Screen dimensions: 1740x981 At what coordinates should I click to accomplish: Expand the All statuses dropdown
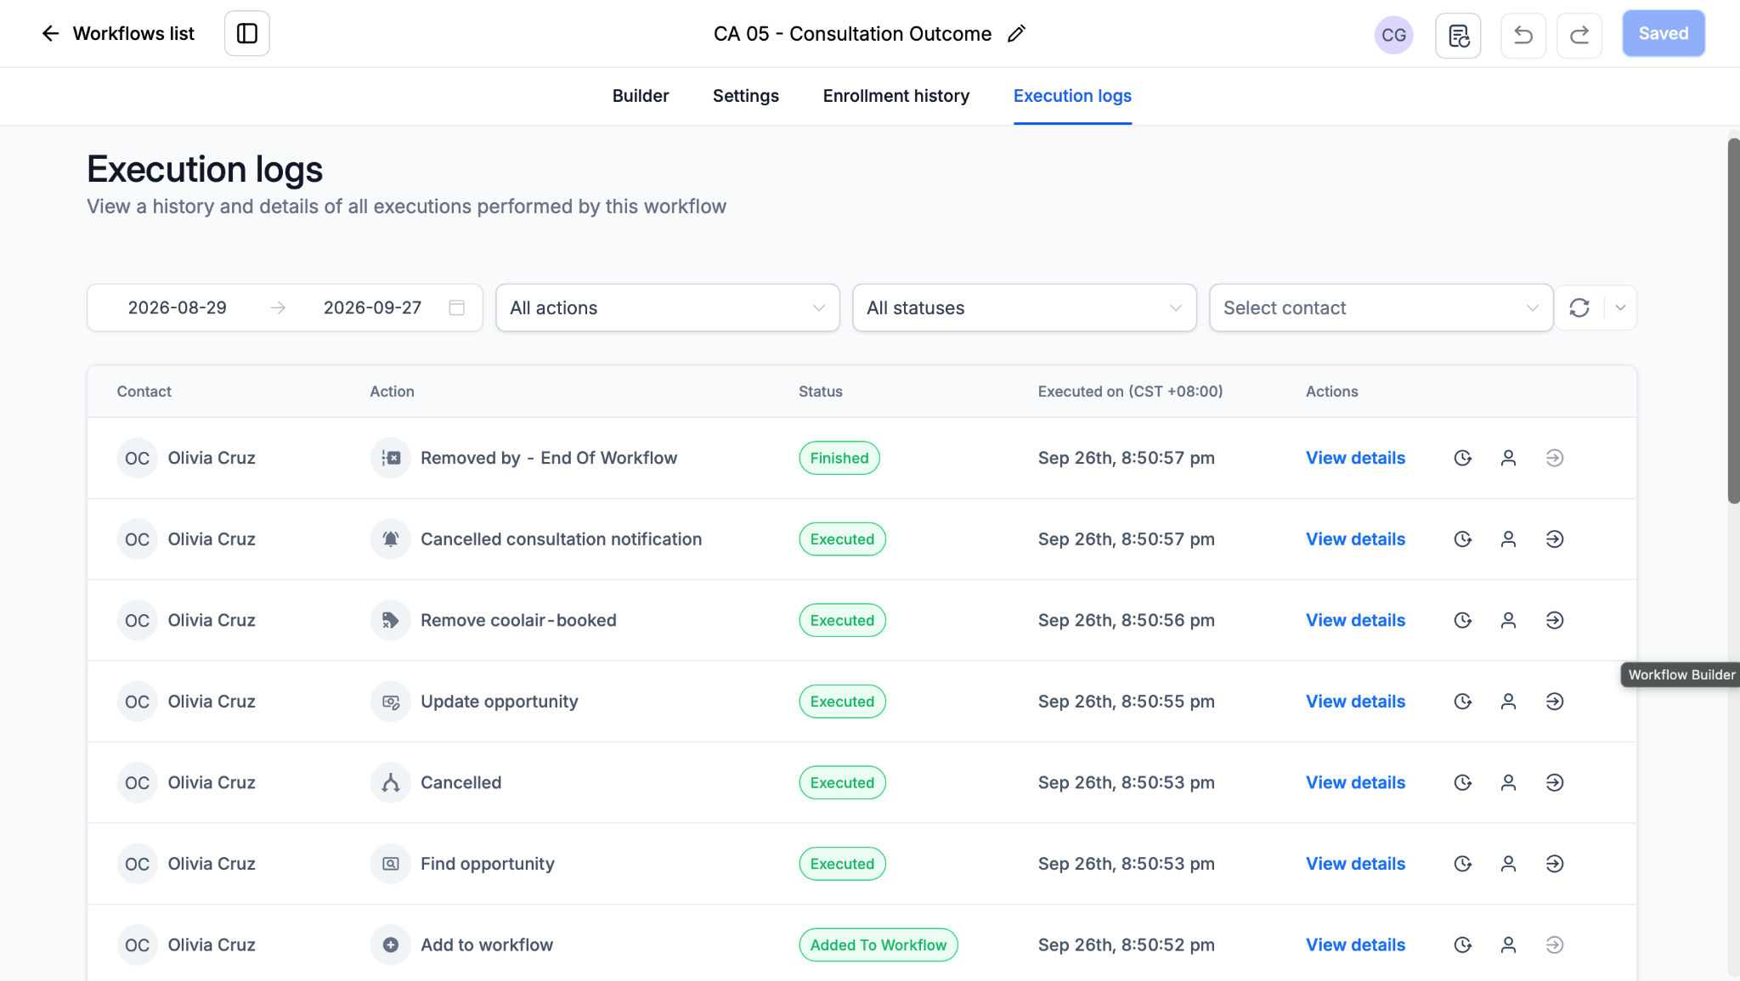point(1025,307)
